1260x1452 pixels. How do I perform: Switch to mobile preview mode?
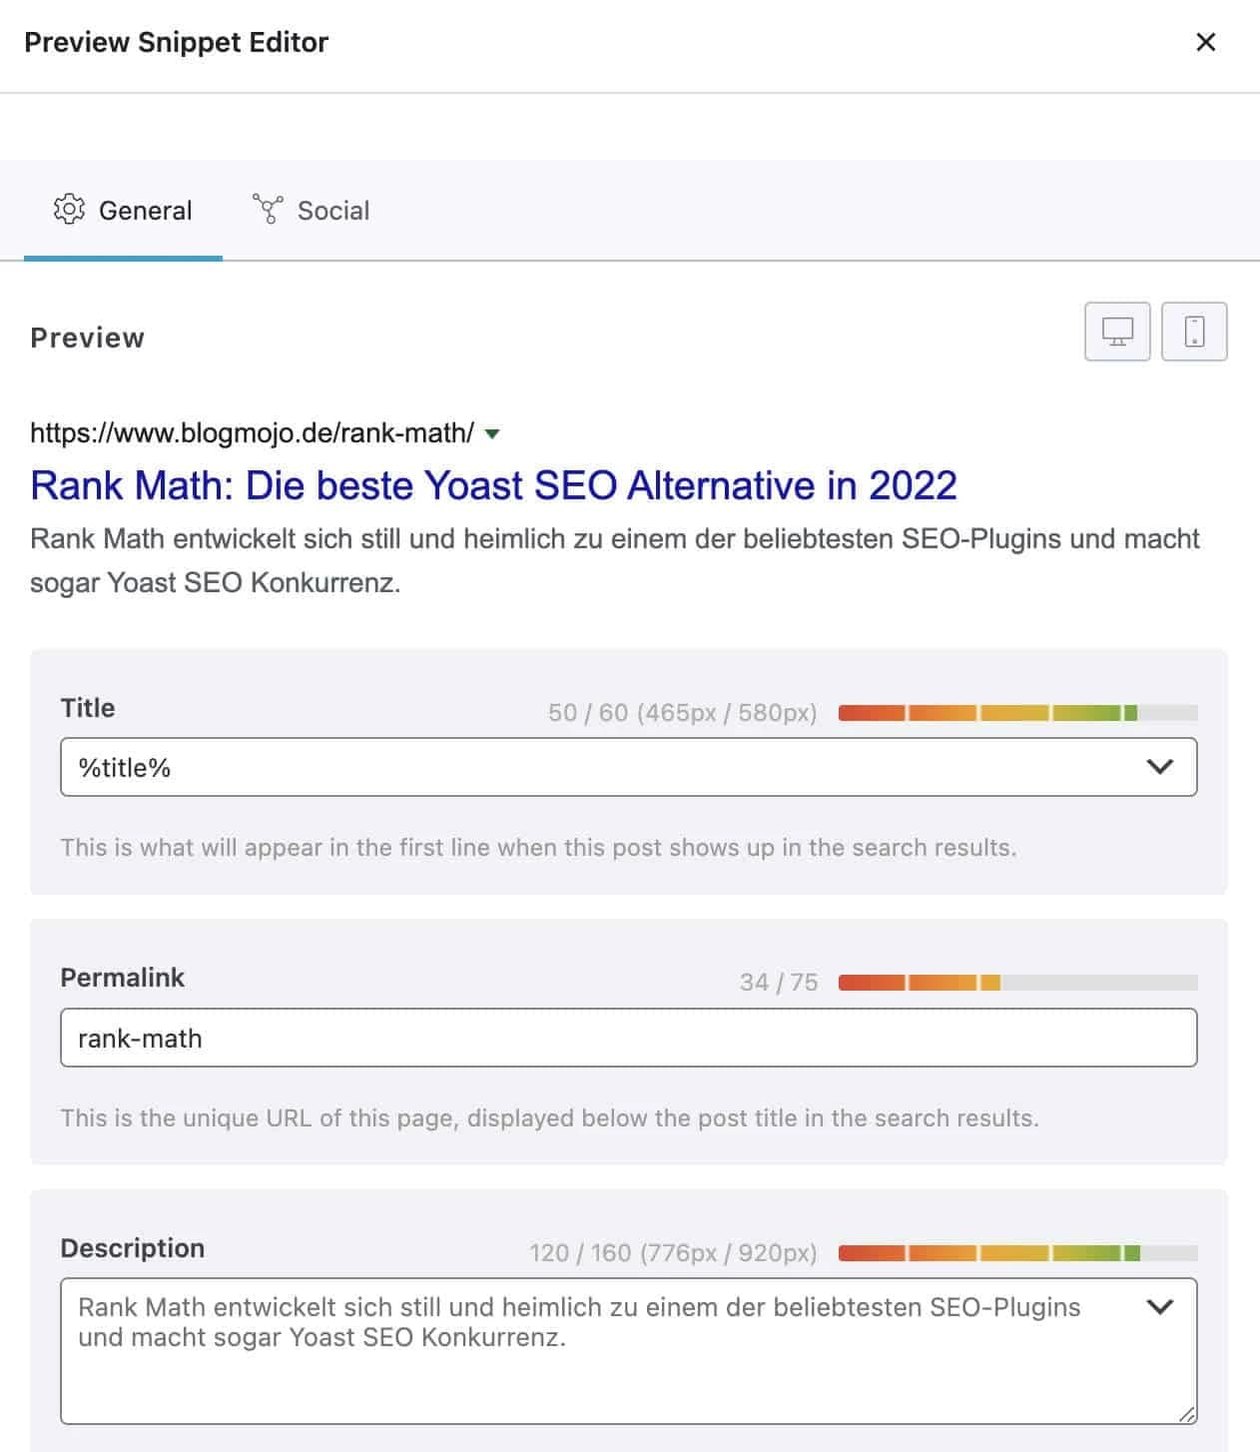click(x=1194, y=332)
